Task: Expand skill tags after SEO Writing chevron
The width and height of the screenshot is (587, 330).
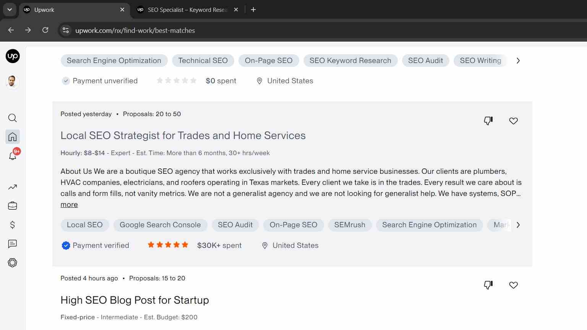Action: point(518,61)
